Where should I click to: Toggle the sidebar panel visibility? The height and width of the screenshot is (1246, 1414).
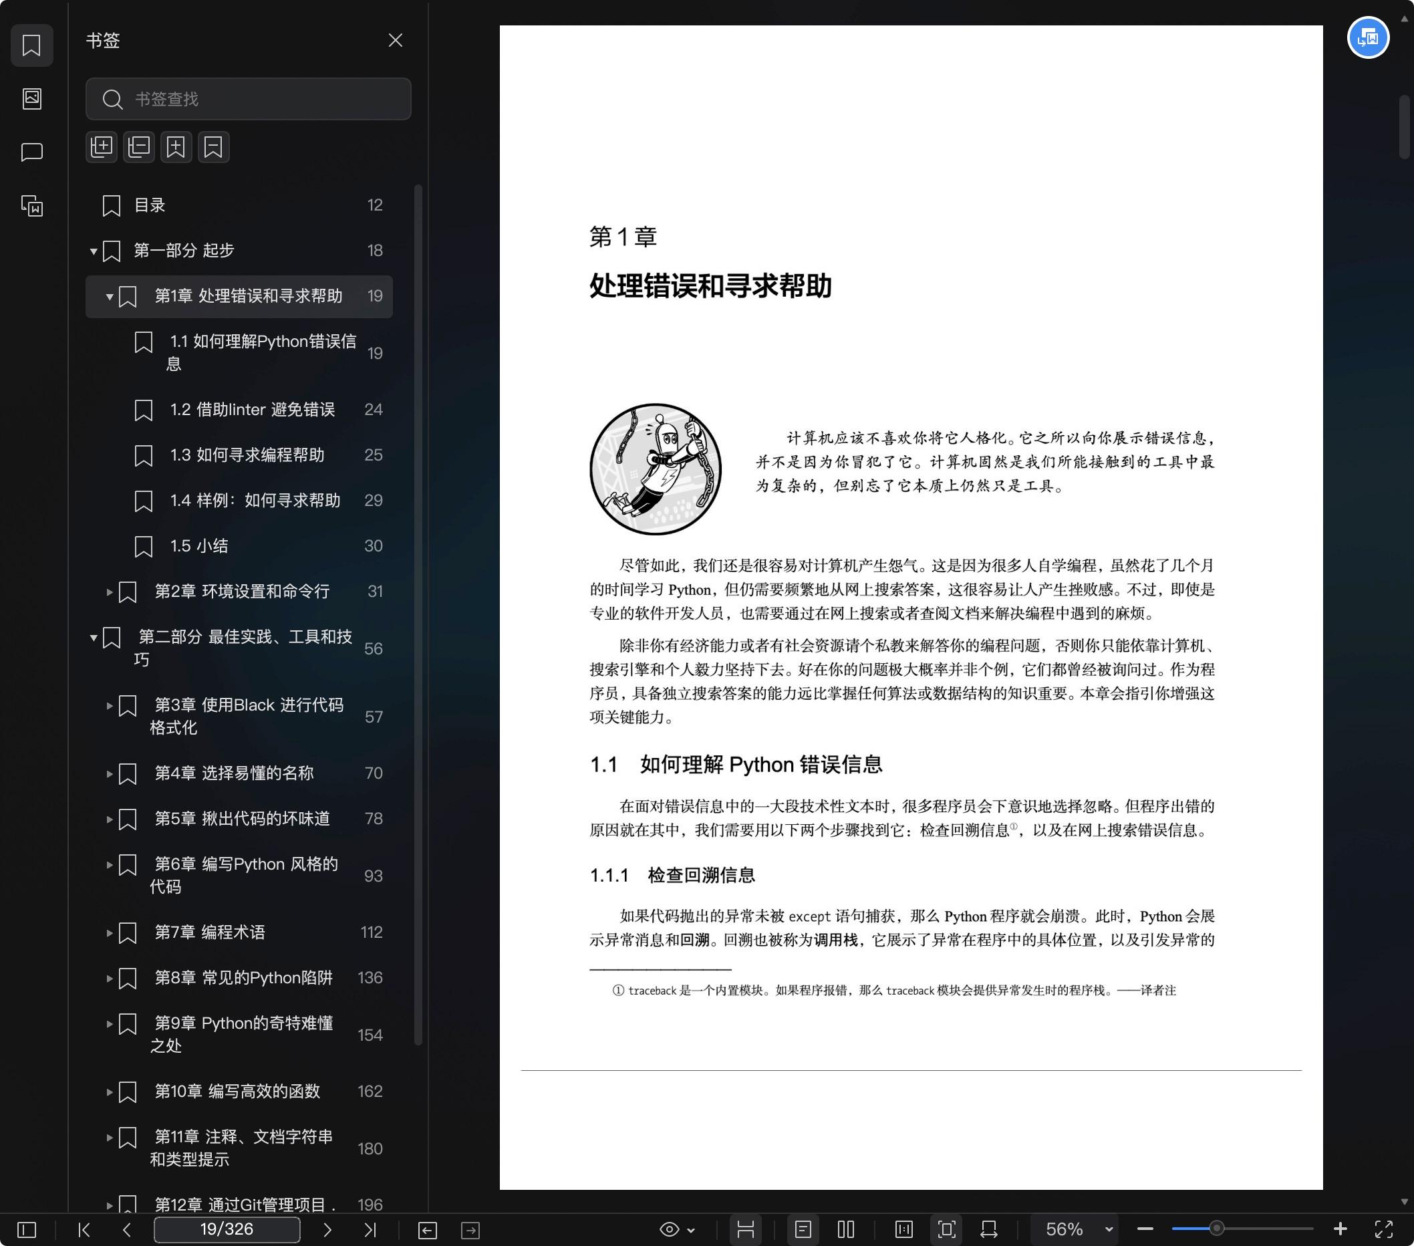[26, 1229]
